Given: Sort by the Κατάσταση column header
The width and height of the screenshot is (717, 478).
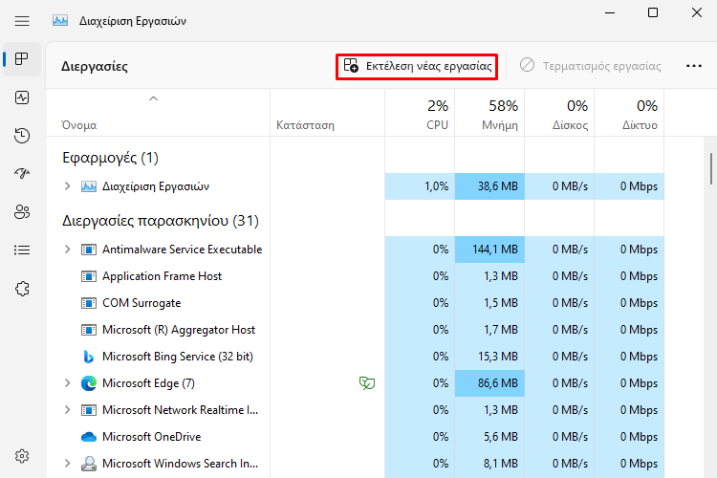Looking at the screenshot, I should pyautogui.click(x=327, y=113).
